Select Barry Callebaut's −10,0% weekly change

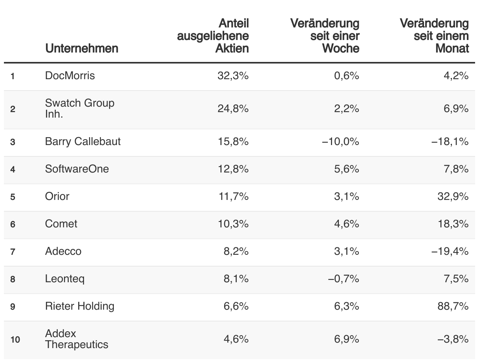[x=340, y=142]
